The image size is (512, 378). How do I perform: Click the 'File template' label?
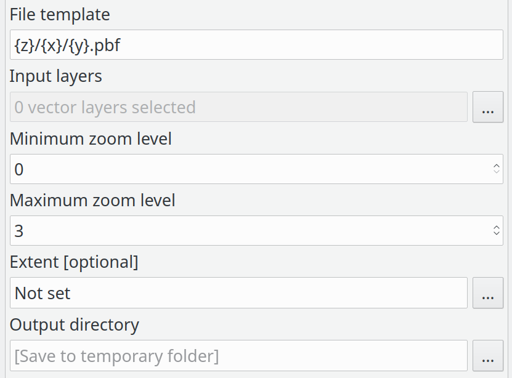point(60,14)
